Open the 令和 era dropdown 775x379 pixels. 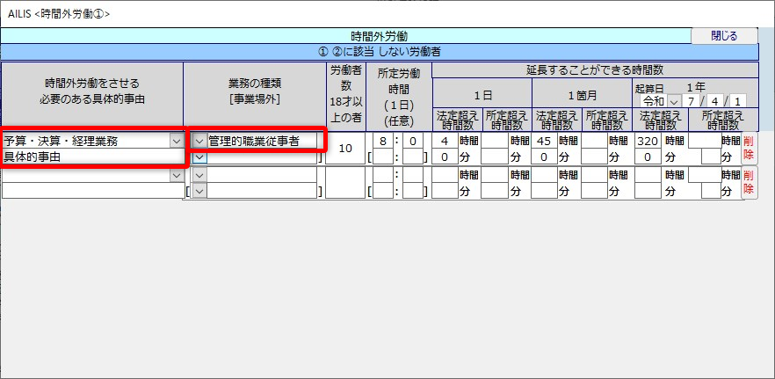(x=674, y=100)
